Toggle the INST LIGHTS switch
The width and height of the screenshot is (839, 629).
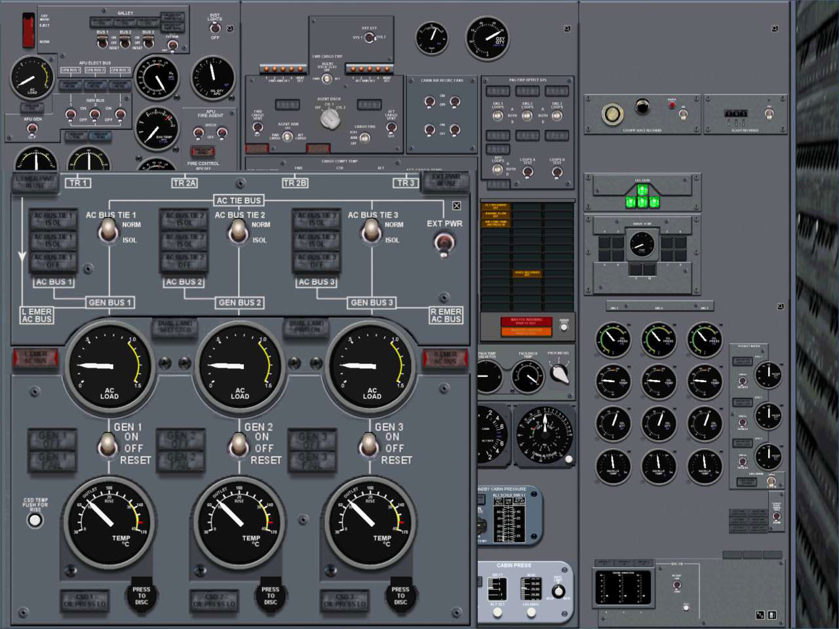[x=214, y=28]
